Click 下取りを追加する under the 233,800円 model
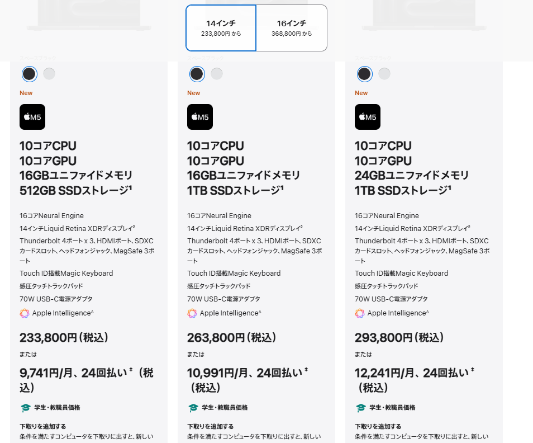 [x=43, y=426]
